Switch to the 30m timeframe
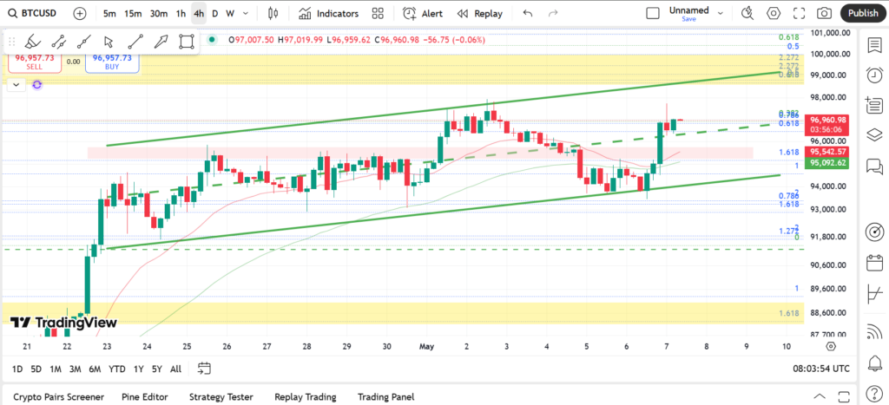This screenshot has width=889, height=405. coord(159,13)
